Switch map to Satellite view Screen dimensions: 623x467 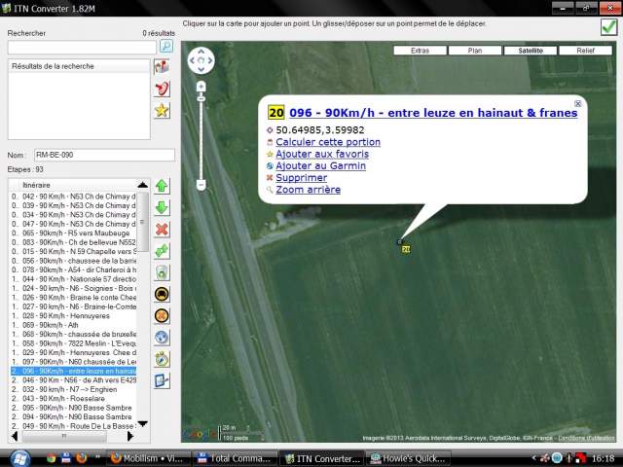(531, 50)
